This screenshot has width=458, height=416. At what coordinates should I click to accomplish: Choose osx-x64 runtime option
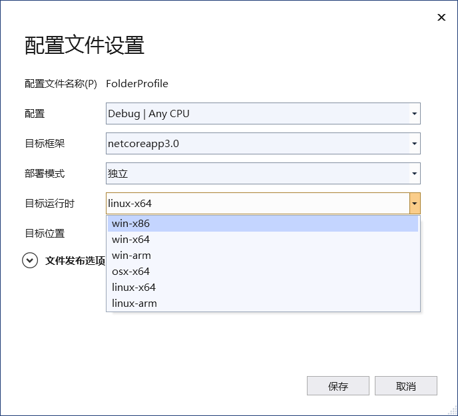point(263,272)
